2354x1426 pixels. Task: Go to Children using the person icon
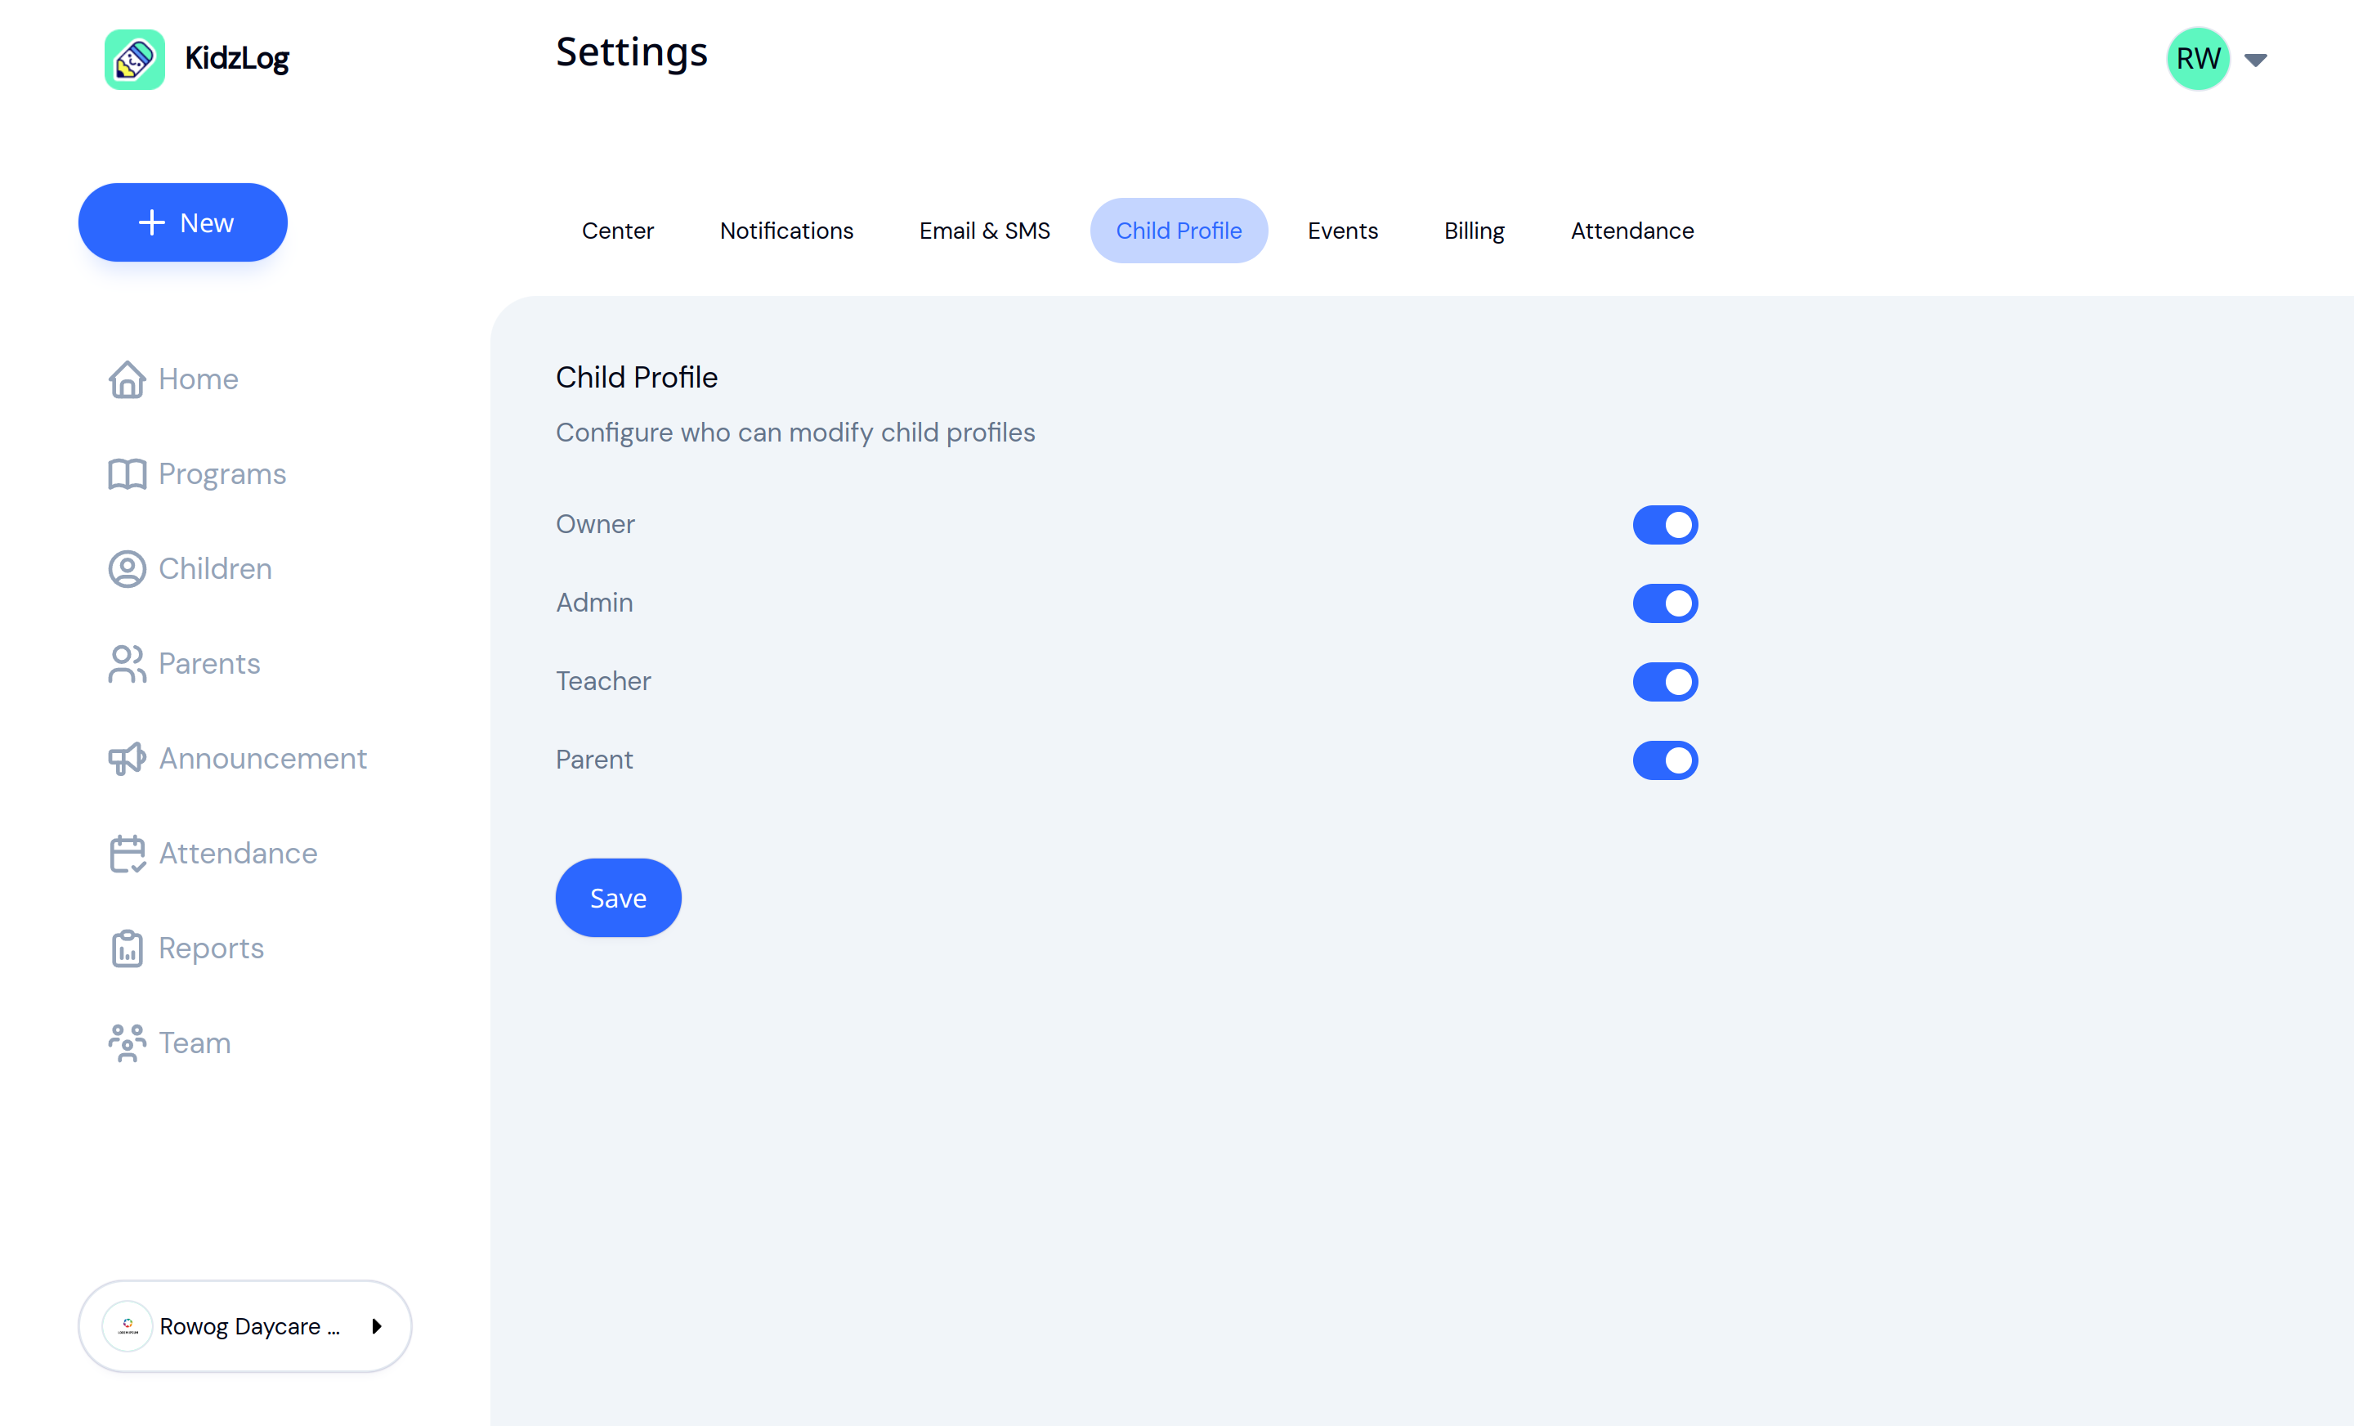pyautogui.click(x=127, y=568)
